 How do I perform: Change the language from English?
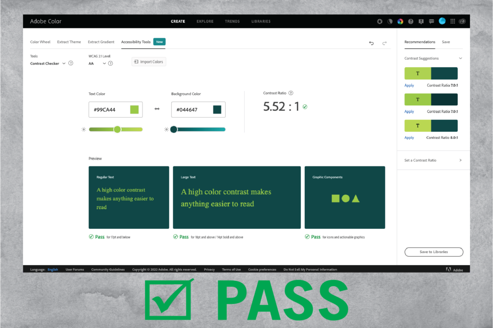coord(53,269)
